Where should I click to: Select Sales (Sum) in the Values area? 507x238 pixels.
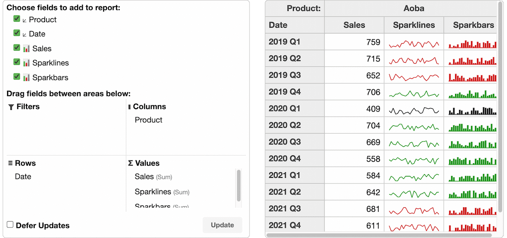tap(153, 177)
